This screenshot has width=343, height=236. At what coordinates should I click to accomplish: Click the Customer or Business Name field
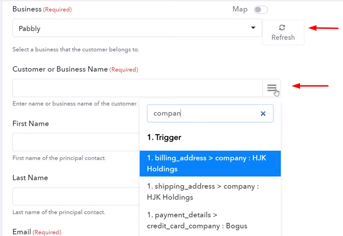(x=137, y=88)
